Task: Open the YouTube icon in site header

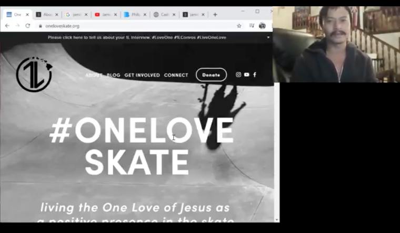Action: [246, 75]
